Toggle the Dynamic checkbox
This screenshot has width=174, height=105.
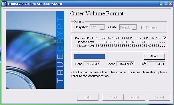(x=143, y=27)
